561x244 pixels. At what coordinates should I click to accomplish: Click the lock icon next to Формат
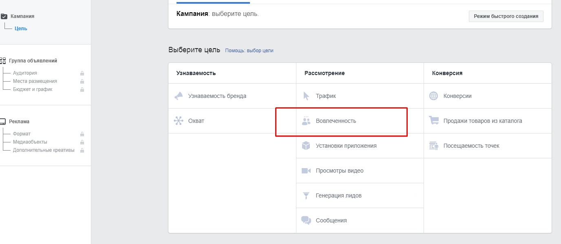[x=82, y=134]
